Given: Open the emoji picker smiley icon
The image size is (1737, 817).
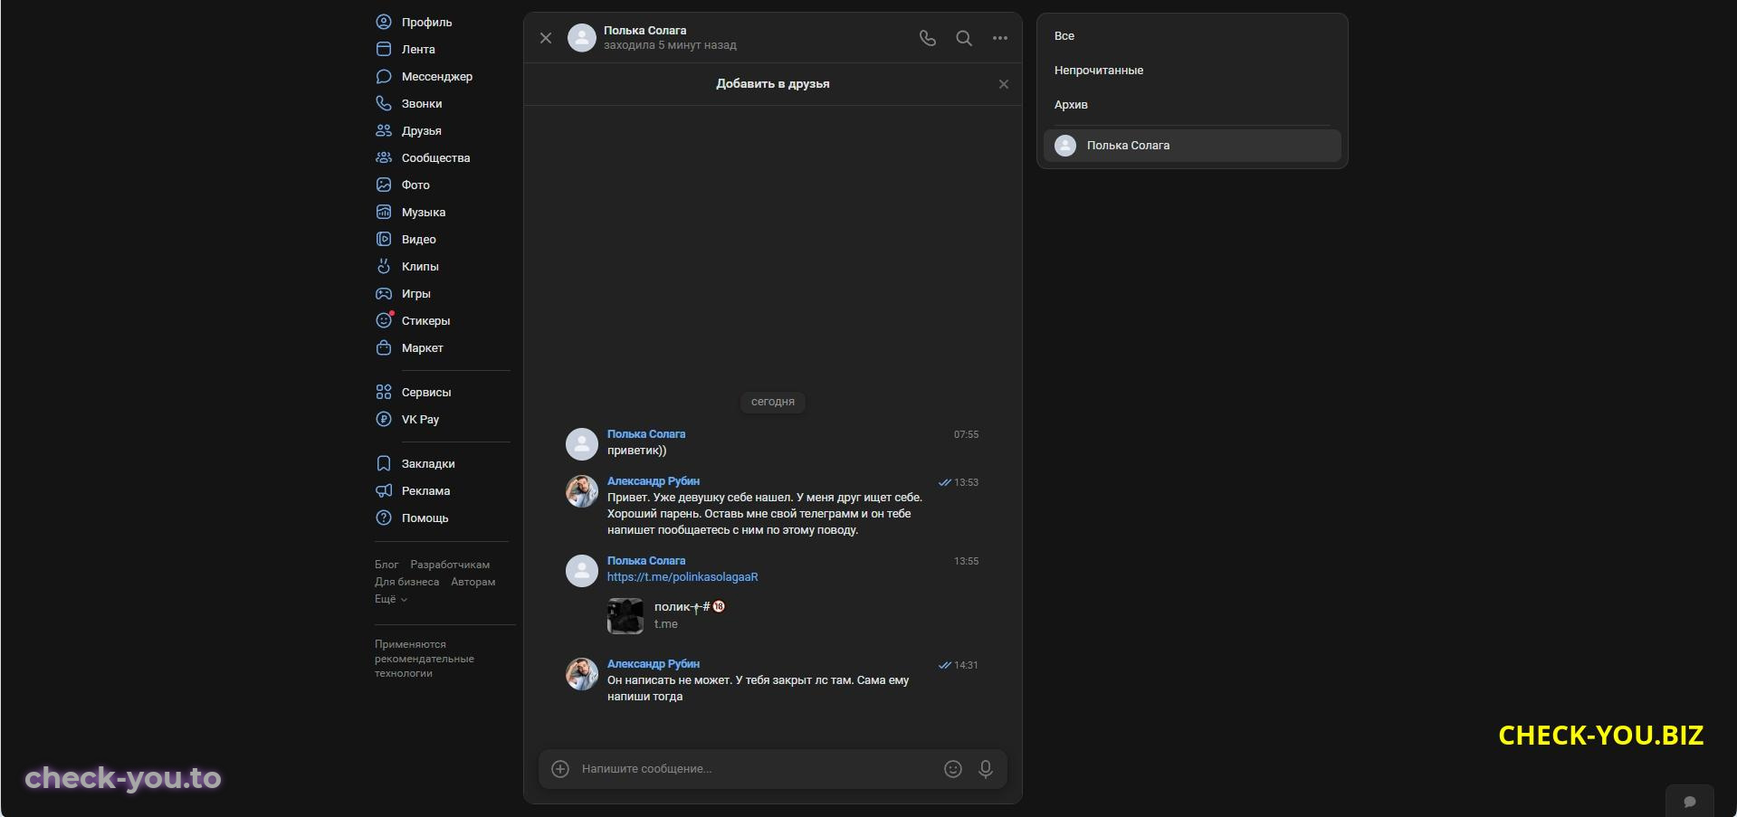Looking at the screenshot, I should click(x=953, y=769).
